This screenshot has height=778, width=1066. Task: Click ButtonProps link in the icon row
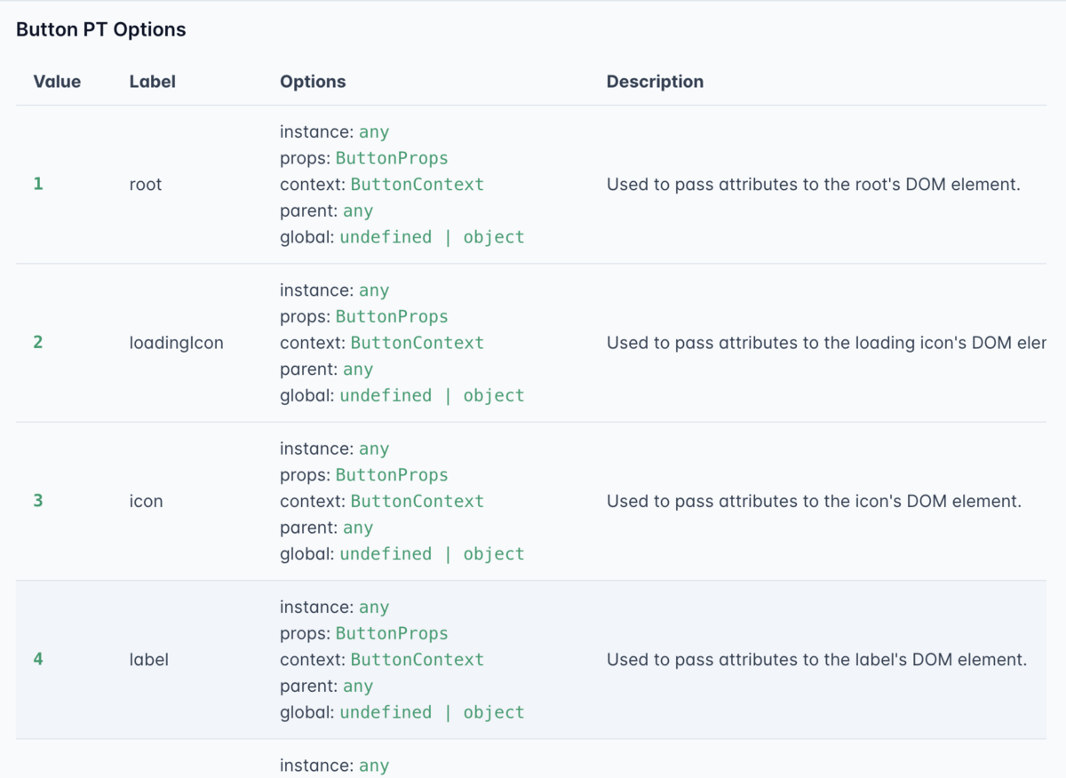click(x=392, y=474)
